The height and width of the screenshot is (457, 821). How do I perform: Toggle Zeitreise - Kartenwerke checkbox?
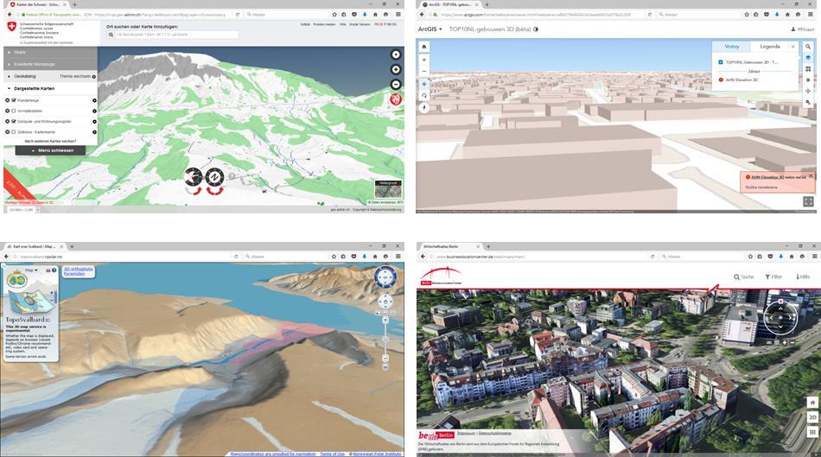pos(14,132)
